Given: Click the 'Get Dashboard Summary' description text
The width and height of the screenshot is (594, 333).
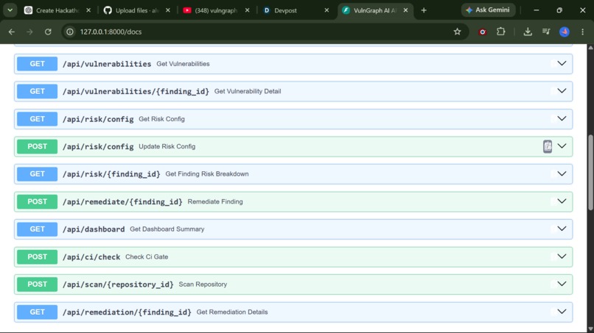Looking at the screenshot, I should click(x=167, y=229).
